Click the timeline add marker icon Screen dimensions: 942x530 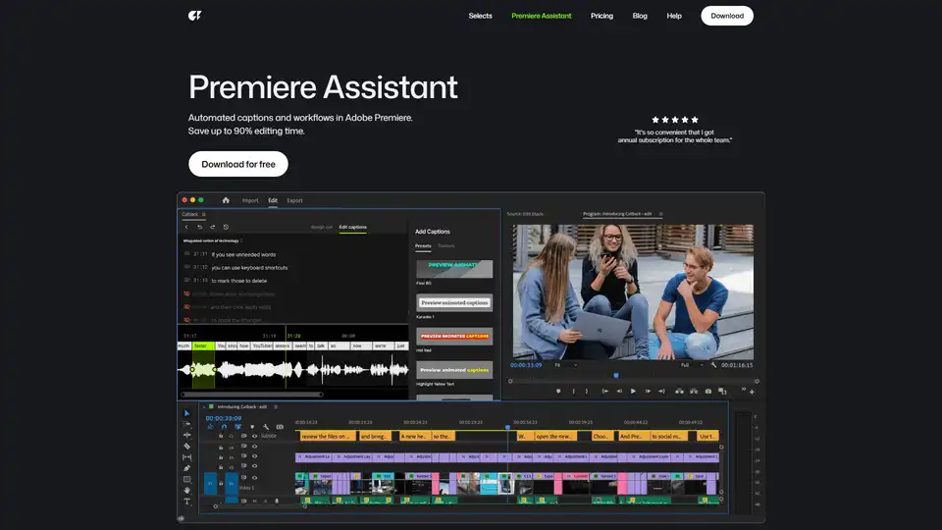coord(252,427)
